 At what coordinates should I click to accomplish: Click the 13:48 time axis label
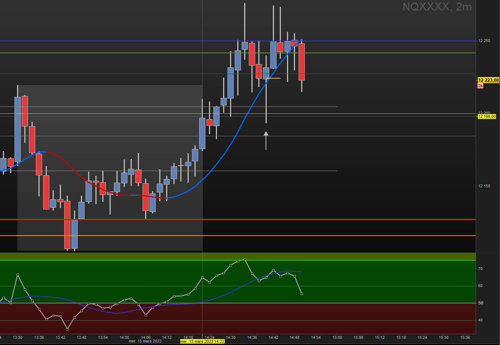point(82,337)
